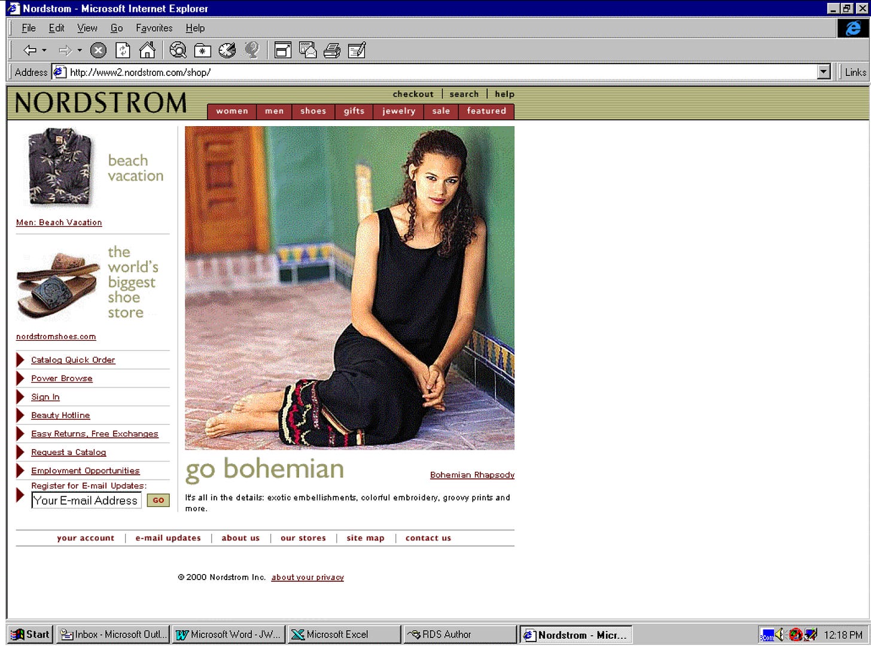Screen dimensions: 871x650
Task: Expand the Address bar dropdown arrow
Action: [x=824, y=72]
